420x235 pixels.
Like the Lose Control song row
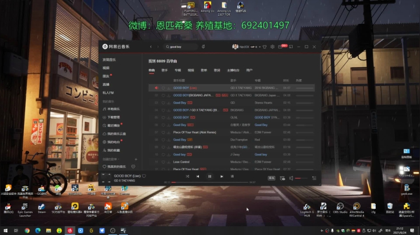pos(163,162)
